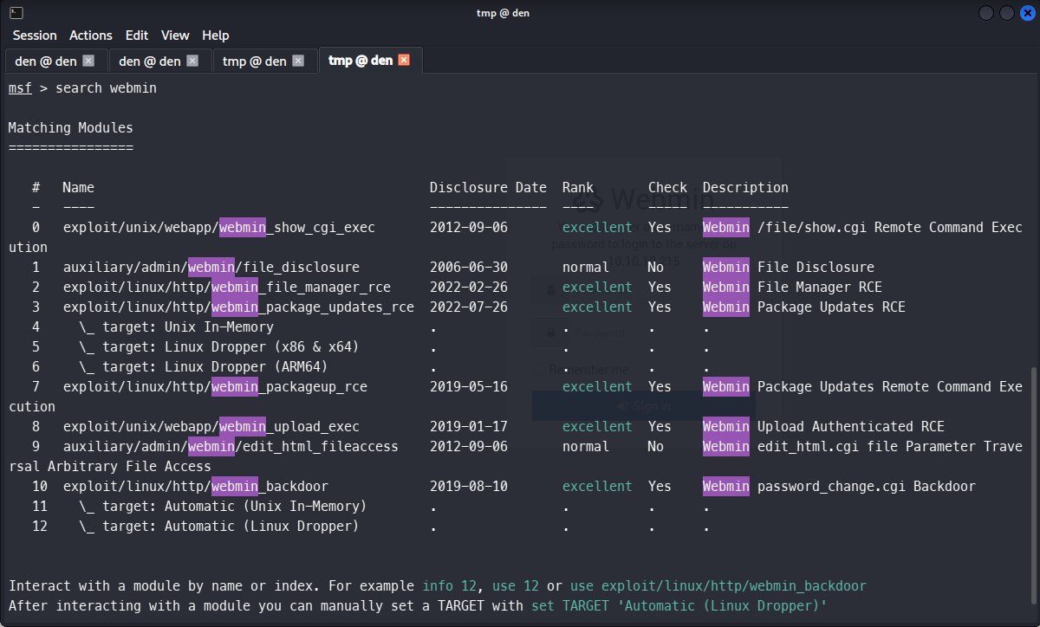Click the 2019-01-17 disclosure date

click(469, 427)
